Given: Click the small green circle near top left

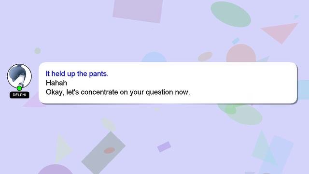Looking at the screenshot, I should point(38,51).
